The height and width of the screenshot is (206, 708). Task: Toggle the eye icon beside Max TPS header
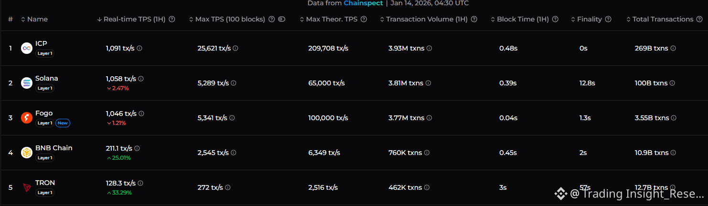(282, 20)
